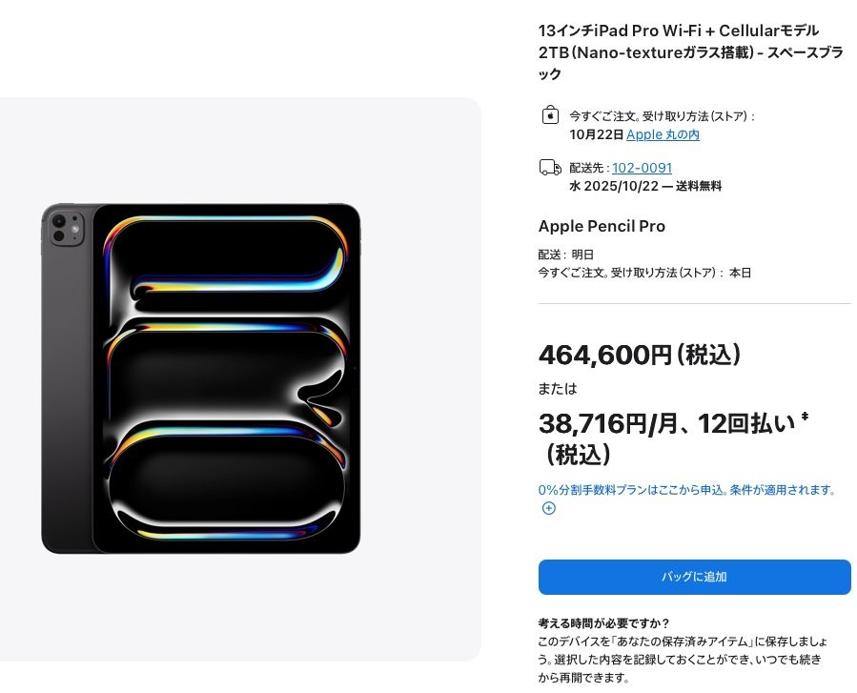The image size is (857, 693).
Task: Click the Apple Store pickup bag icon
Action: tap(550, 115)
